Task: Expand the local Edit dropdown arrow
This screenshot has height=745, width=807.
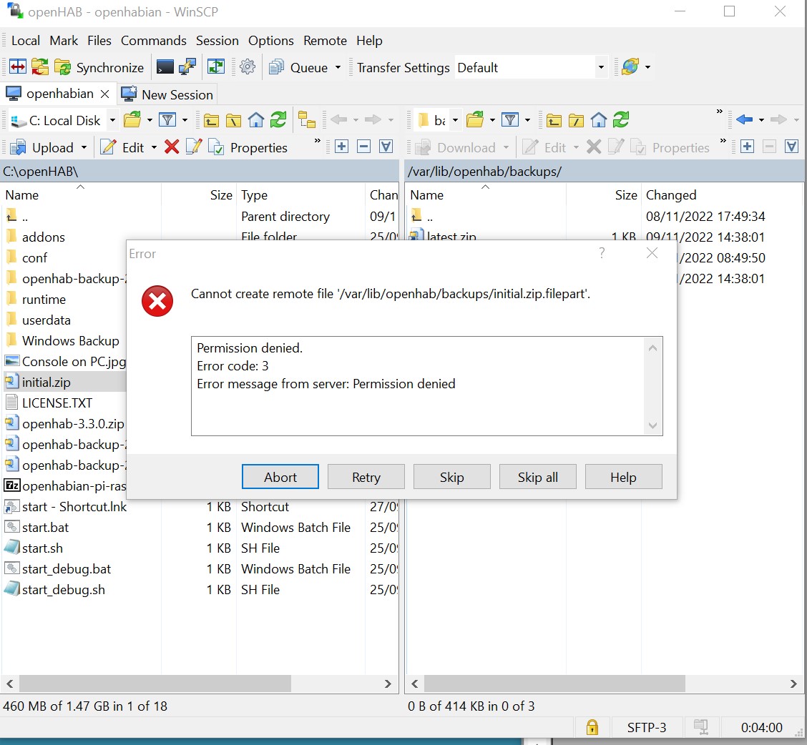Action: 154,148
